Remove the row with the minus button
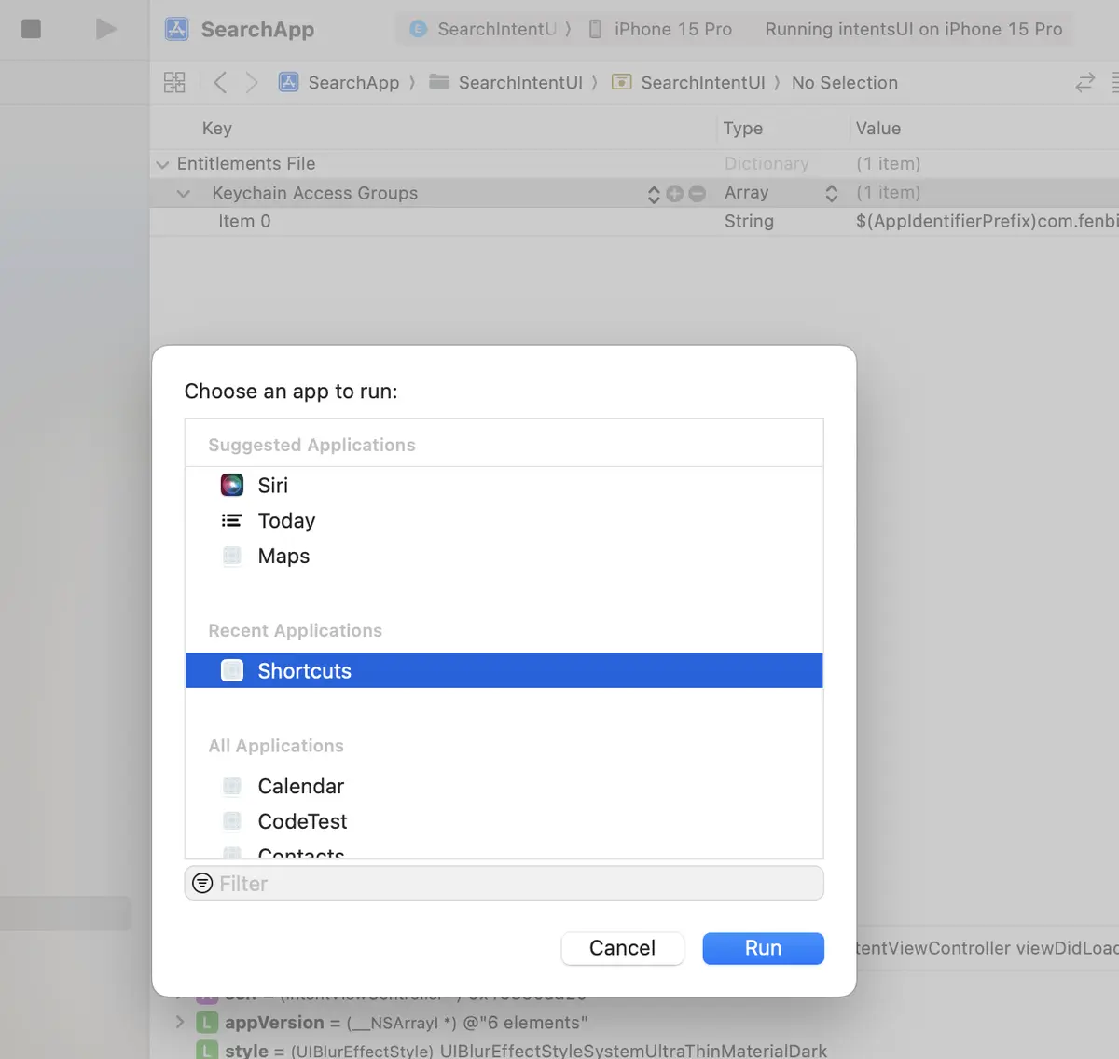 pyautogui.click(x=697, y=194)
